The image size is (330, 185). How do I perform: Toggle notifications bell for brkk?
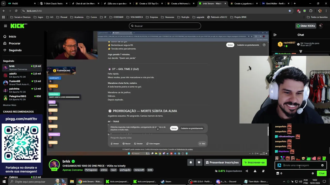[x=191, y=162]
